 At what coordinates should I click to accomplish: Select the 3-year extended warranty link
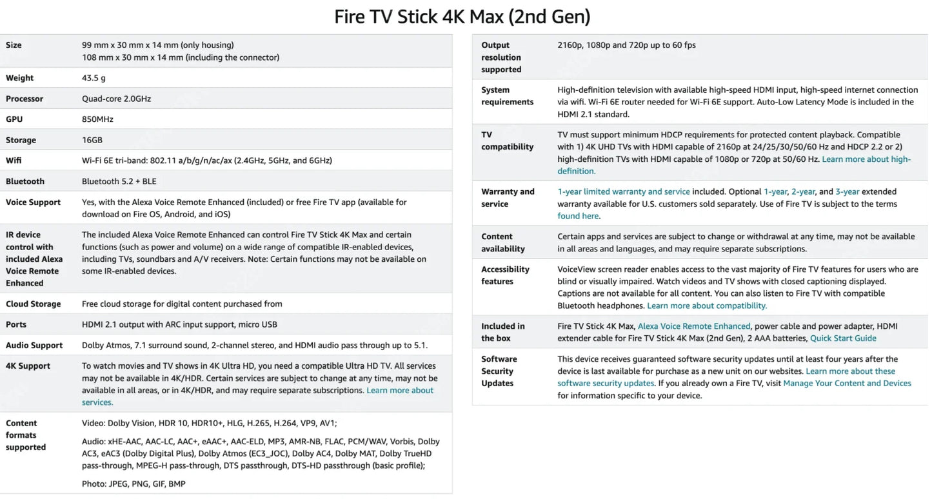coord(847,191)
